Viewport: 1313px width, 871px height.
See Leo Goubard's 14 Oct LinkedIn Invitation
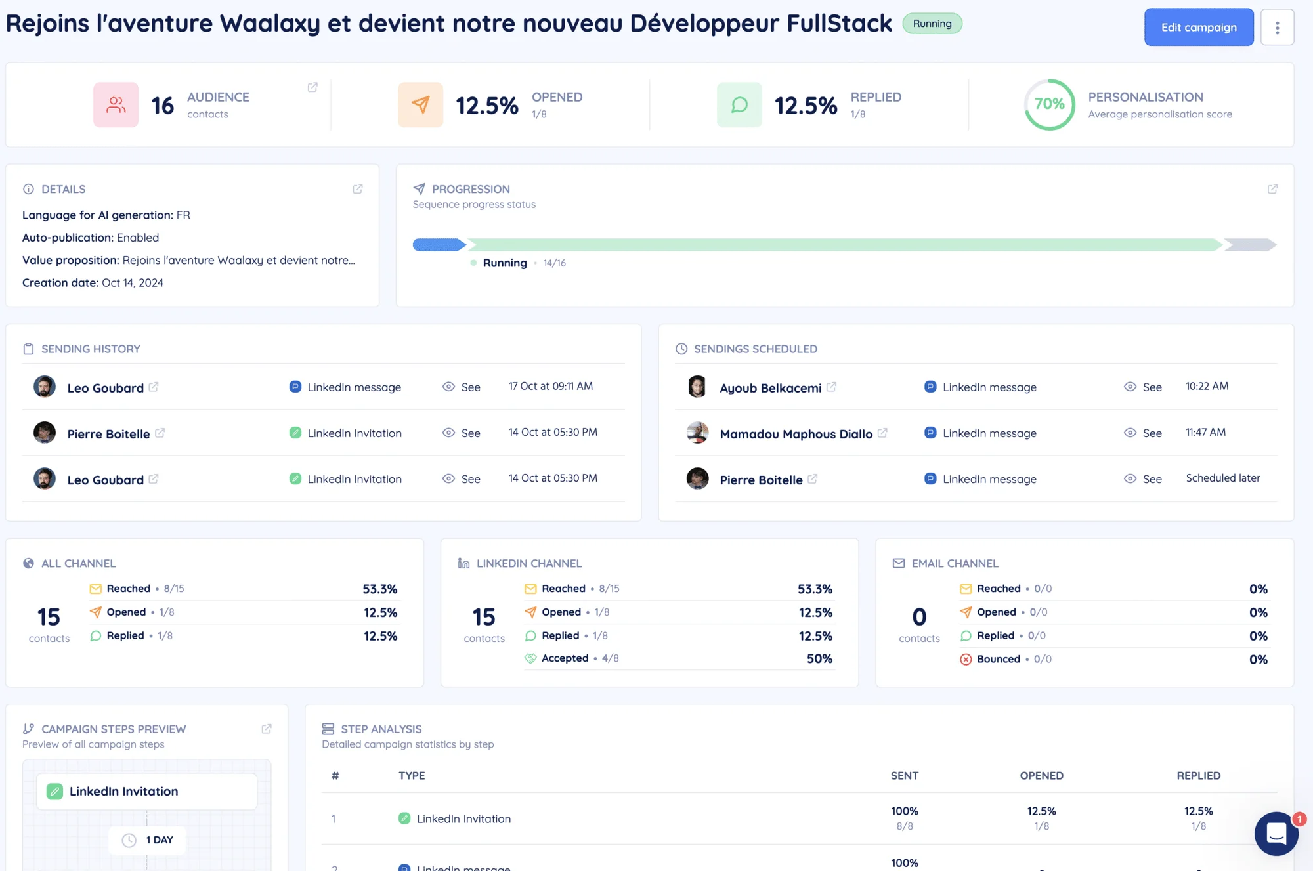462,478
